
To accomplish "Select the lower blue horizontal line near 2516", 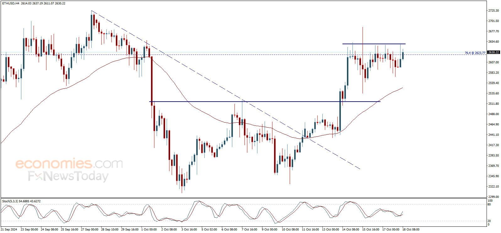I will [265, 102].
